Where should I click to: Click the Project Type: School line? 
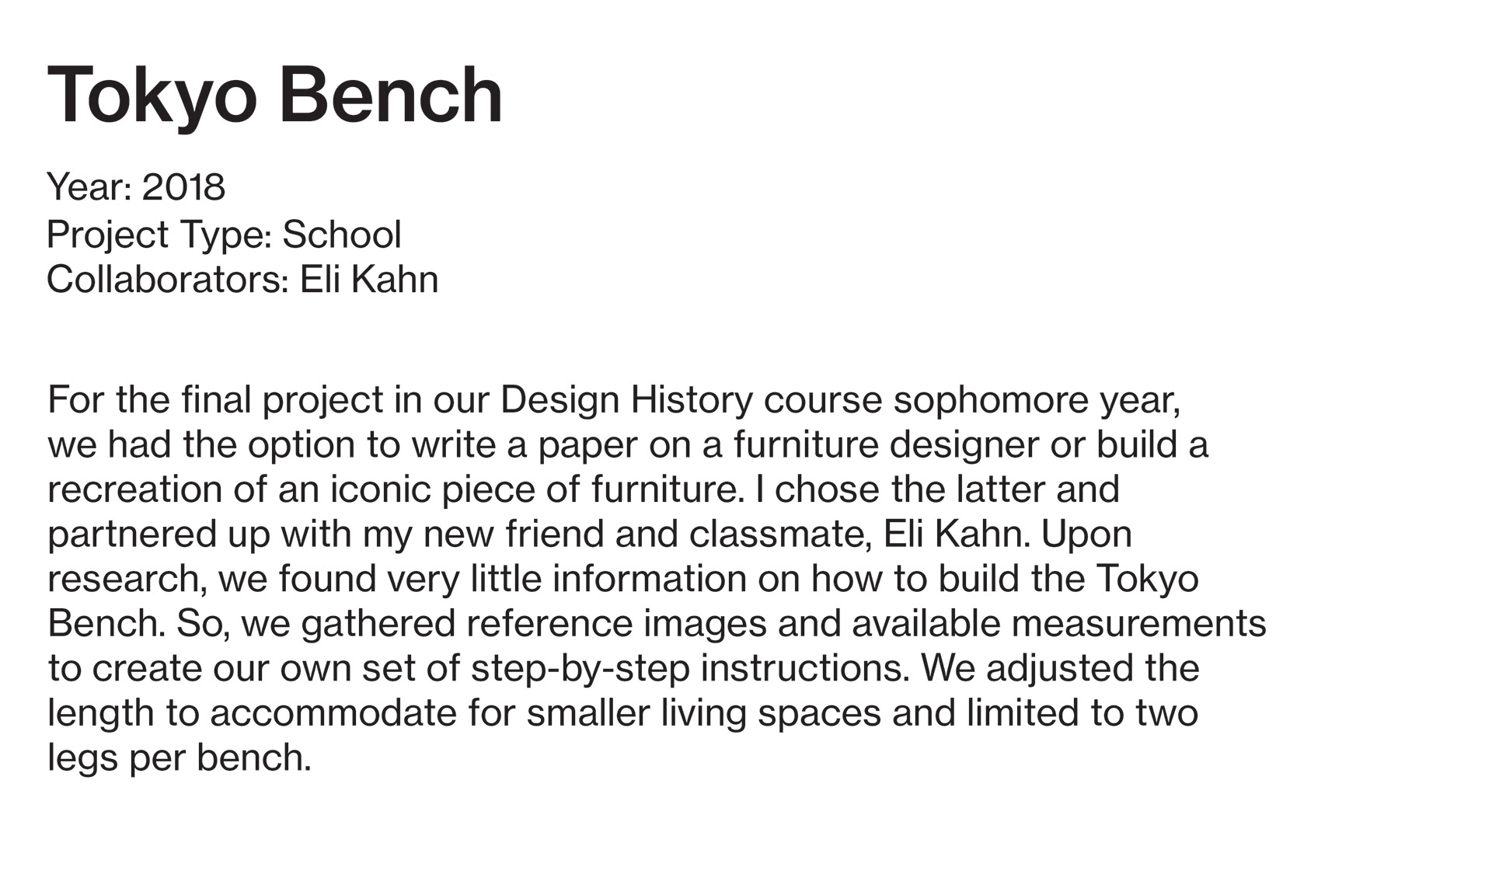pos(224,234)
